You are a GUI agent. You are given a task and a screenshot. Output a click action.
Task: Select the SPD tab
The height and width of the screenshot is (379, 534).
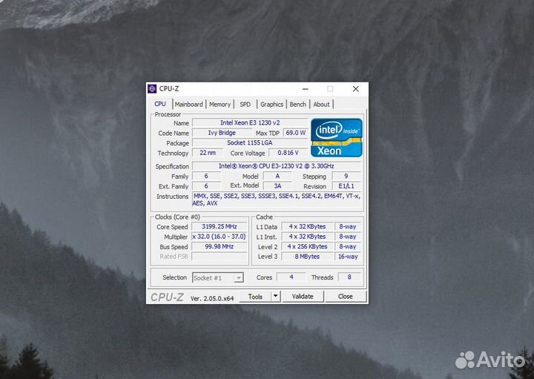(x=245, y=104)
